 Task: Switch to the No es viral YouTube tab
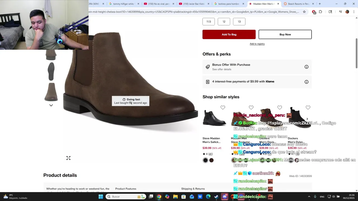[x=159, y=4]
